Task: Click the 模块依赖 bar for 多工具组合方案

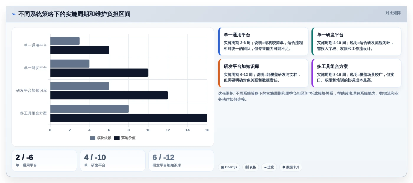Action: point(89,109)
